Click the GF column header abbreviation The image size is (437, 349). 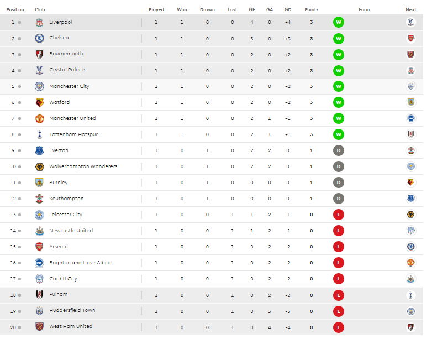[252, 9]
